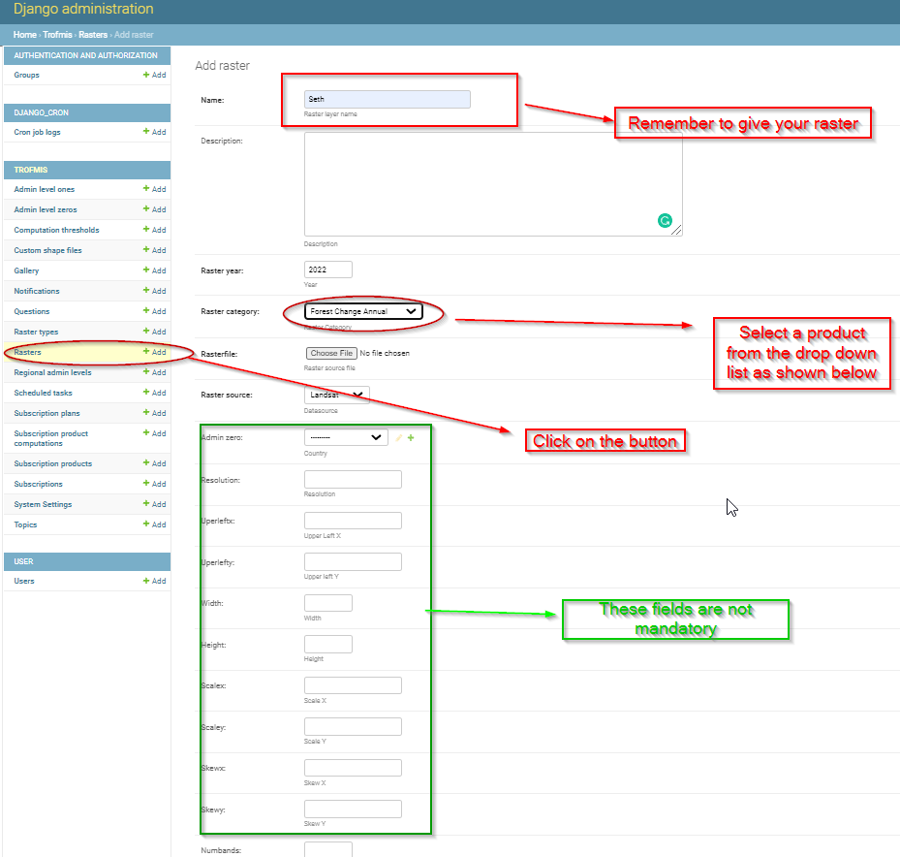Open the Subscription plans link
This screenshot has width=900, height=857.
tap(47, 413)
